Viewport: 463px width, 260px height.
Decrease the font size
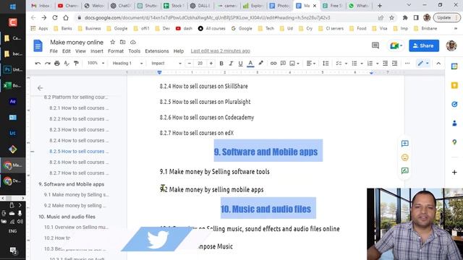pos(190,63)
